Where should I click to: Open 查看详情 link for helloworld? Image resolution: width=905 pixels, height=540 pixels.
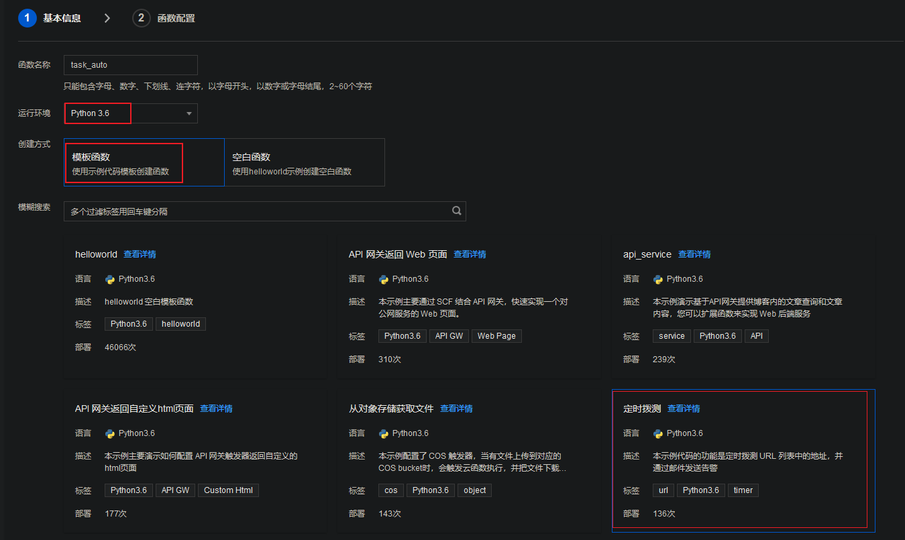(140, 254)
